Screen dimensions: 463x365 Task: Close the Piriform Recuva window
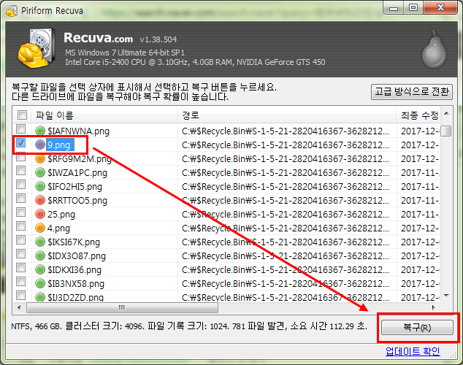(x=440, y=8)
